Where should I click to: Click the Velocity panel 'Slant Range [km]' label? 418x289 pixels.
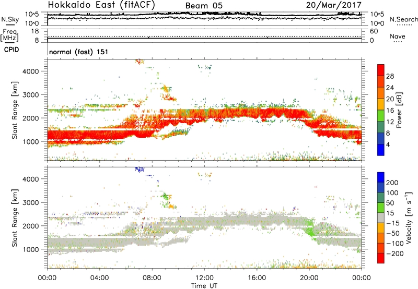15,218
